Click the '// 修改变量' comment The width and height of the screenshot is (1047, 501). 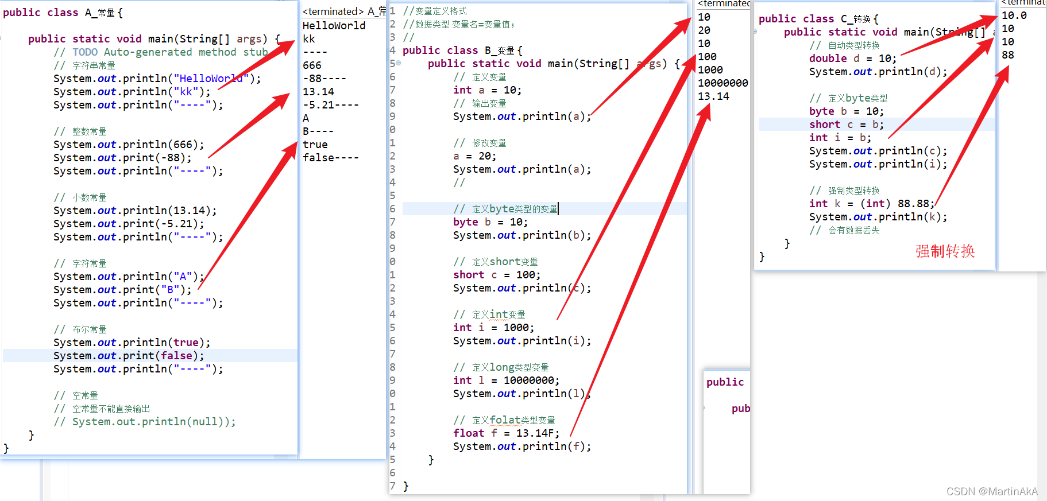tap(480, 143)
